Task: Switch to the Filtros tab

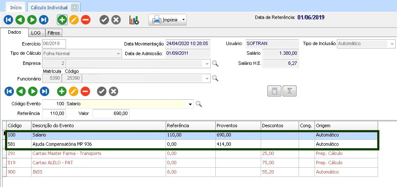Action: tap(53, 33)
